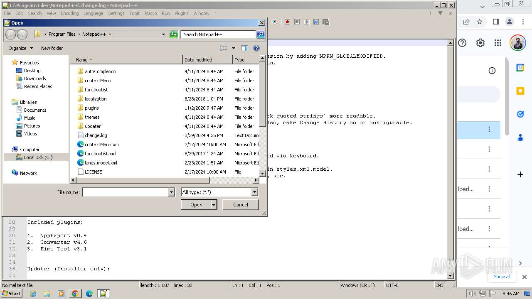
Task: Click the info circle icon in Chrome page
Action: click(492, 71)
